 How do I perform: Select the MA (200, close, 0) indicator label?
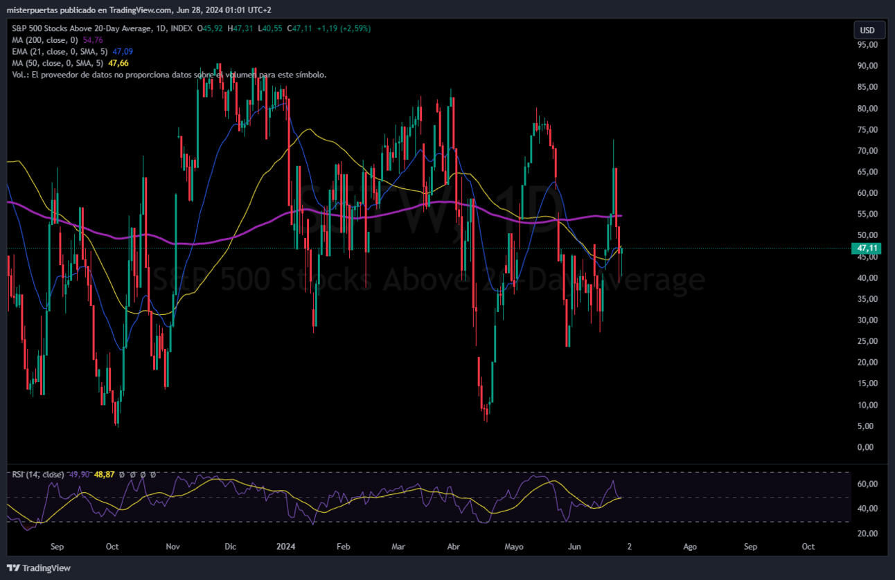[46, 40]
